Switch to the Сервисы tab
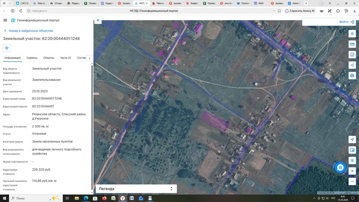The image size is (359, 202). (x=32, y=58)
